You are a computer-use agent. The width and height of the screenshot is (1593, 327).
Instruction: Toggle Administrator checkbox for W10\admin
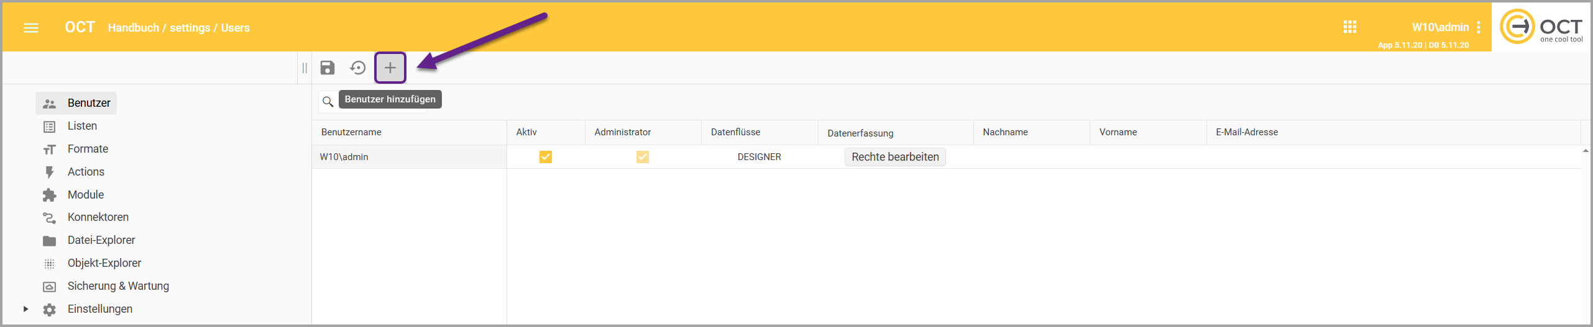642,157
